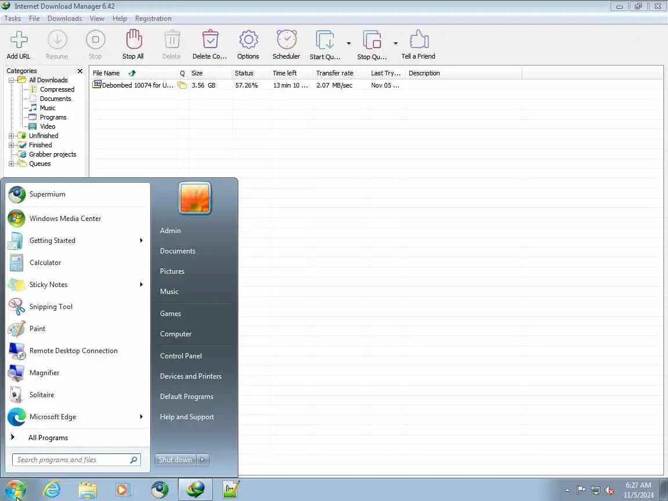Click the Resume download icon
668x501 pixels.
click(x=57, y=40)
